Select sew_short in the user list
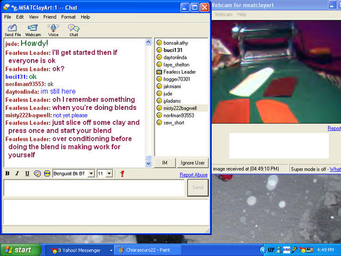The height and width of the screenshot is (256, 341). pos(174,123)
